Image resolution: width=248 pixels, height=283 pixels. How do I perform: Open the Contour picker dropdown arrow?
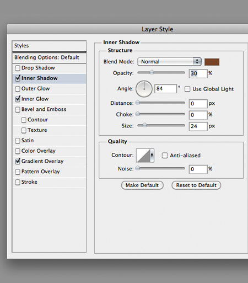152,156
